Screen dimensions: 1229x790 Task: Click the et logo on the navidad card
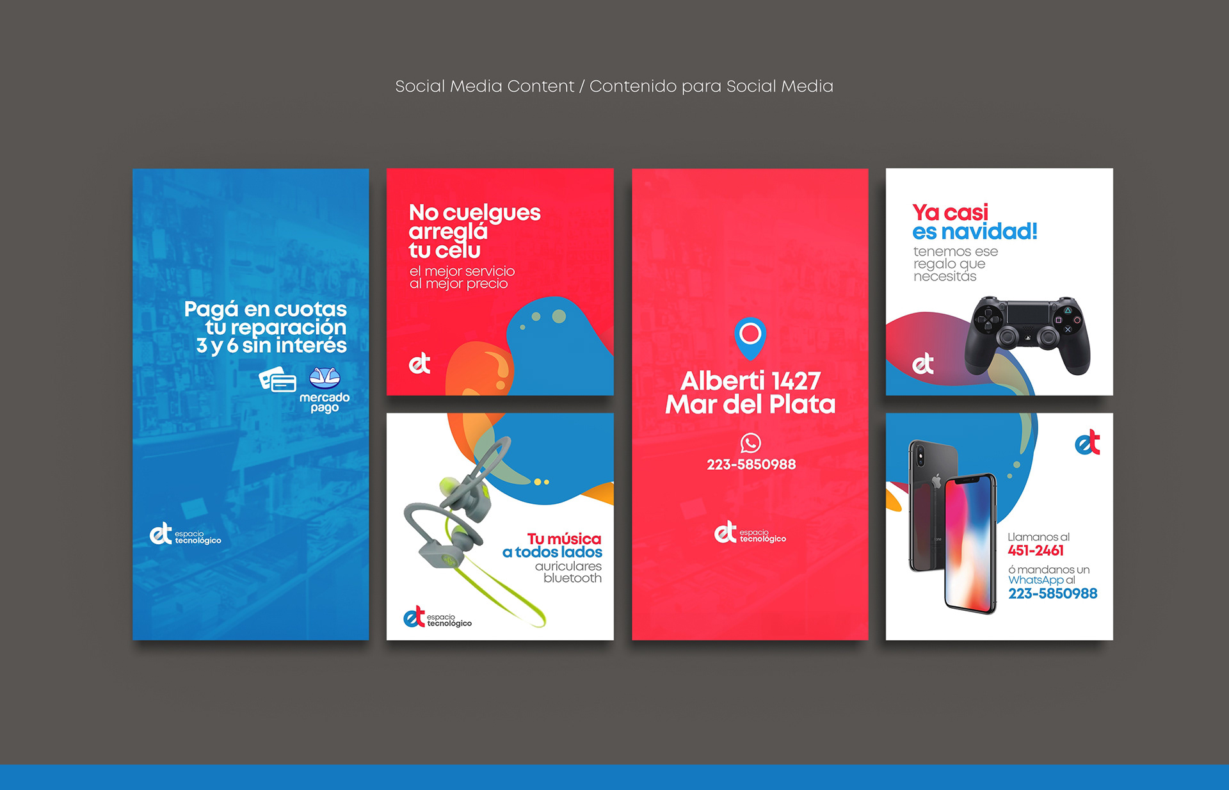pyautogui.click(x=923, y=363)
